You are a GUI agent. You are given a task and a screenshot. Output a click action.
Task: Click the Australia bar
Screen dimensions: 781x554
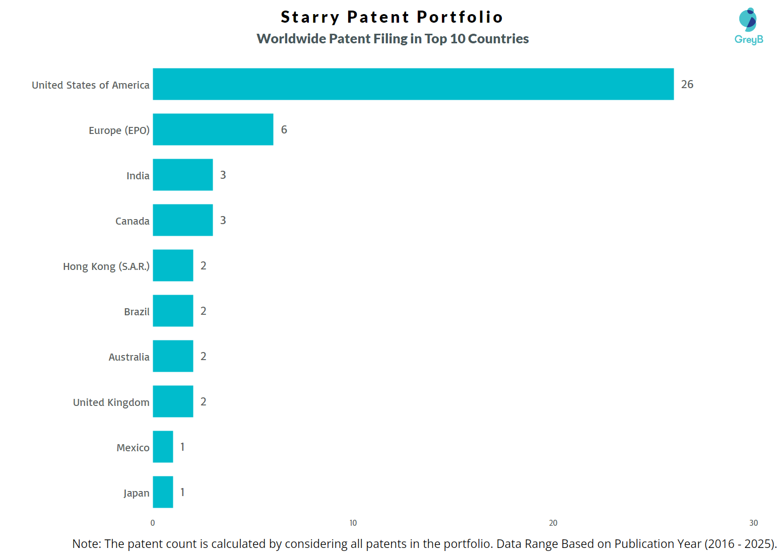pyautogui.click(x=173, y=356)
